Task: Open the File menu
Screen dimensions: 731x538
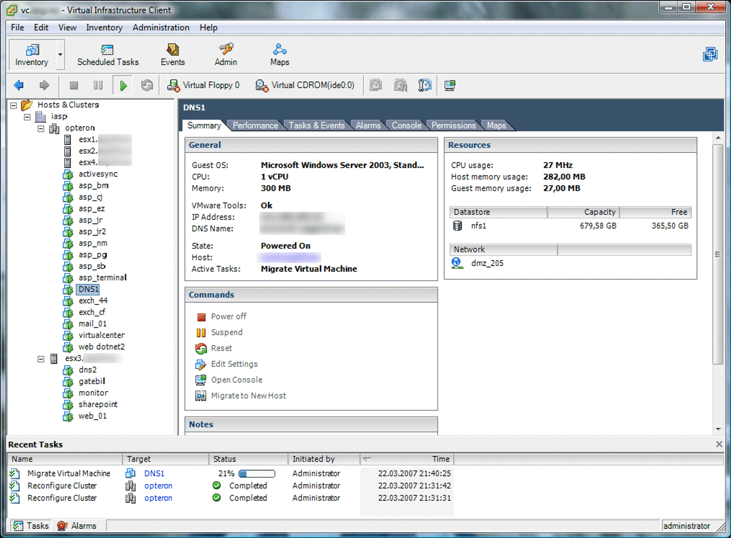Action: tap(17, 27)
